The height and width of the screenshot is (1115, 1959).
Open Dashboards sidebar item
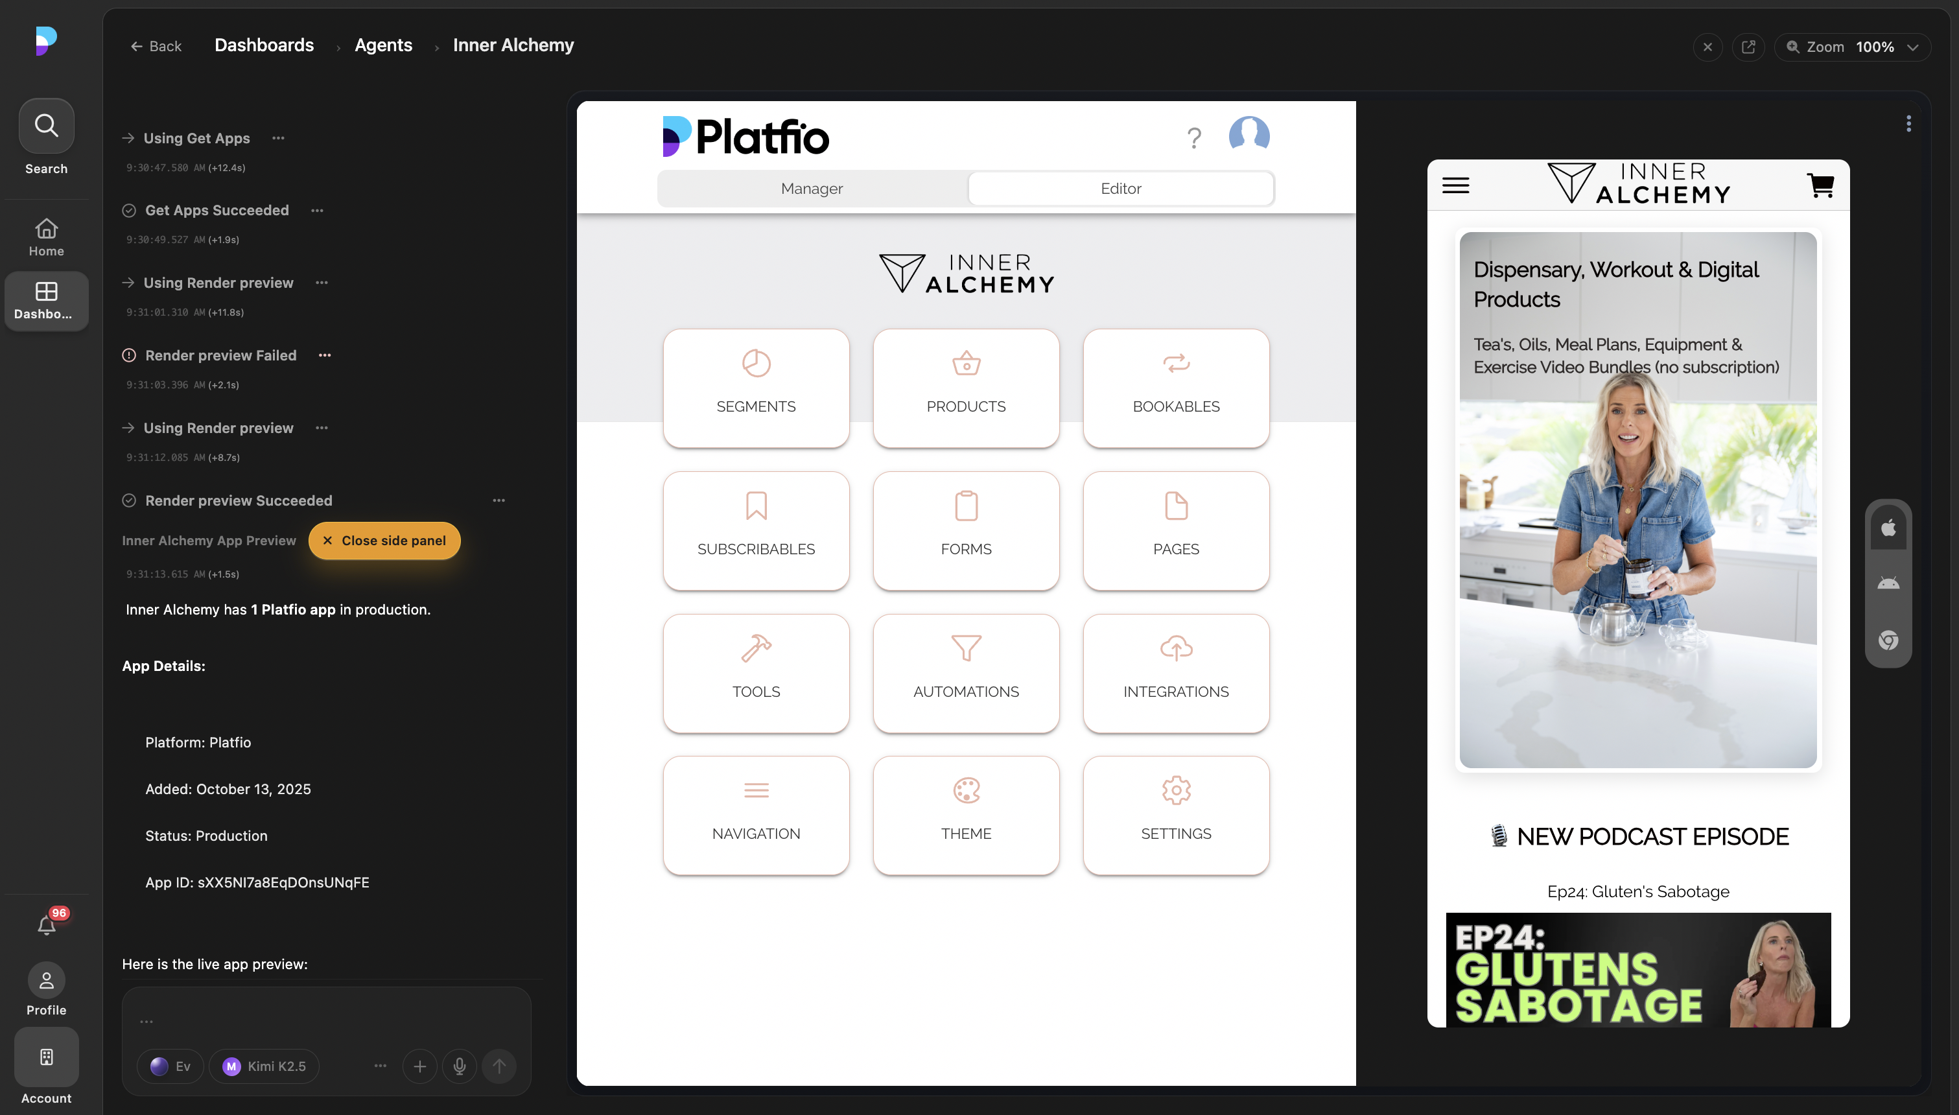[46, 300]
